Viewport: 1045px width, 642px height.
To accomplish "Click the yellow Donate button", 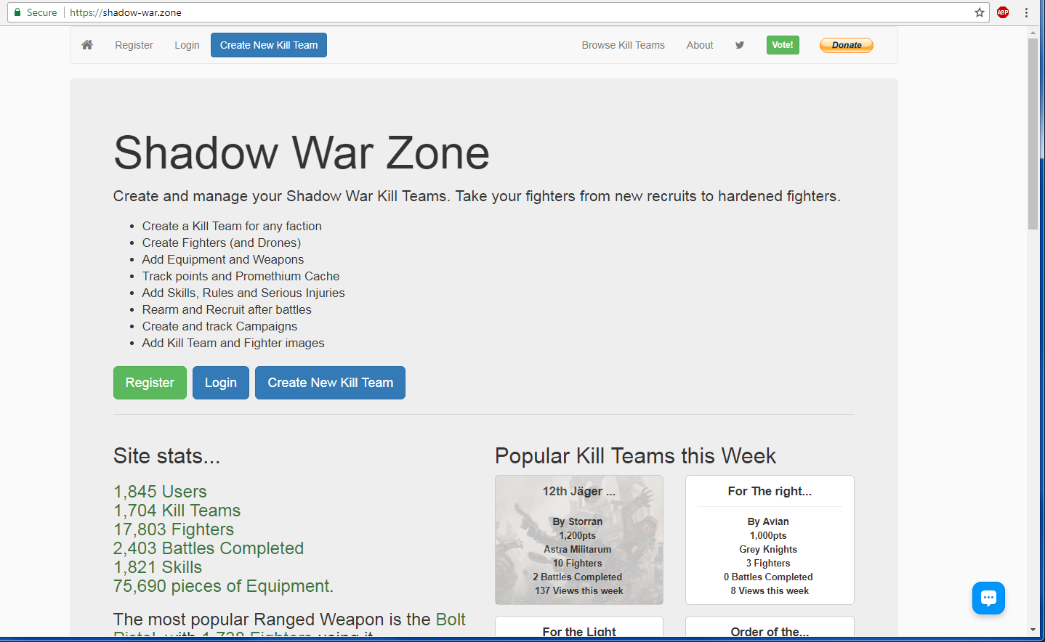I will click(x=847, y=45).
